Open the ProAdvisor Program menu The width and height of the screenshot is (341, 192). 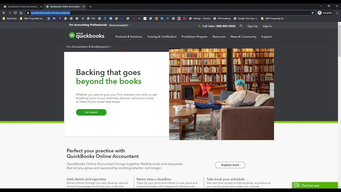(194, 37)
